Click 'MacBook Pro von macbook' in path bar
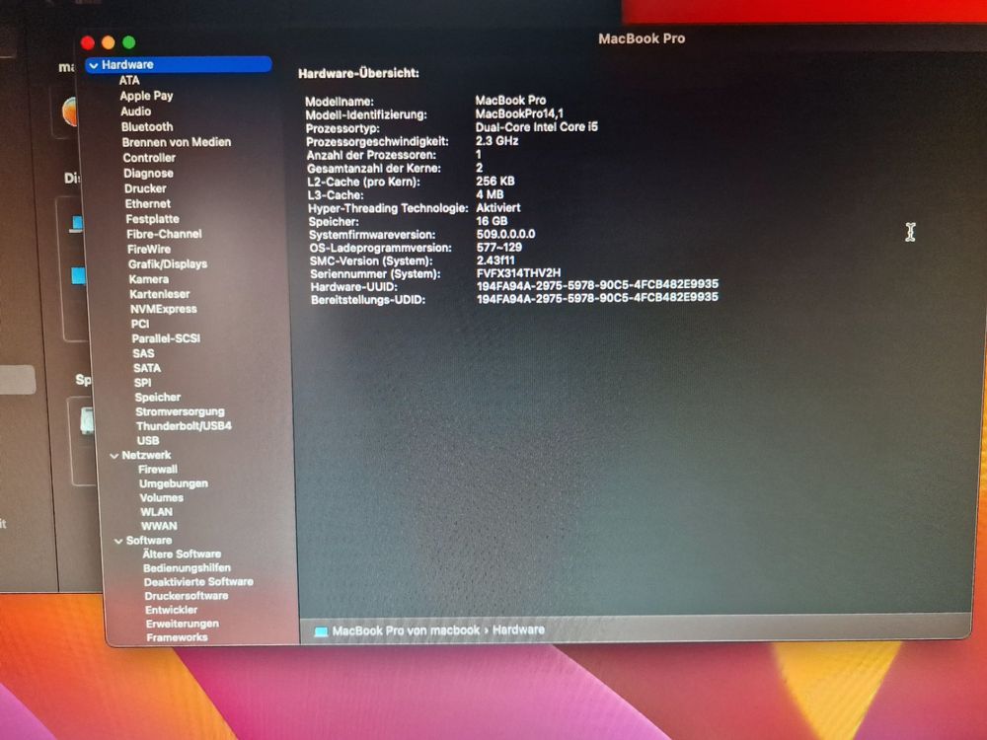The image size is (987, 740). [x=406, y=630]
